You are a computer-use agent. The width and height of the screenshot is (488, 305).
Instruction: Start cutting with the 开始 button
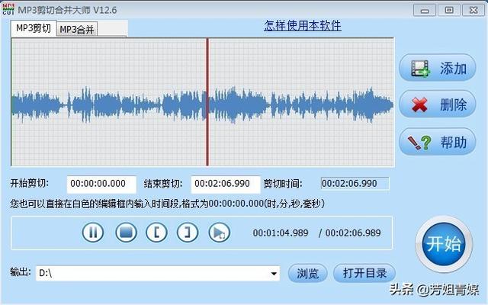tap(444, 244)
